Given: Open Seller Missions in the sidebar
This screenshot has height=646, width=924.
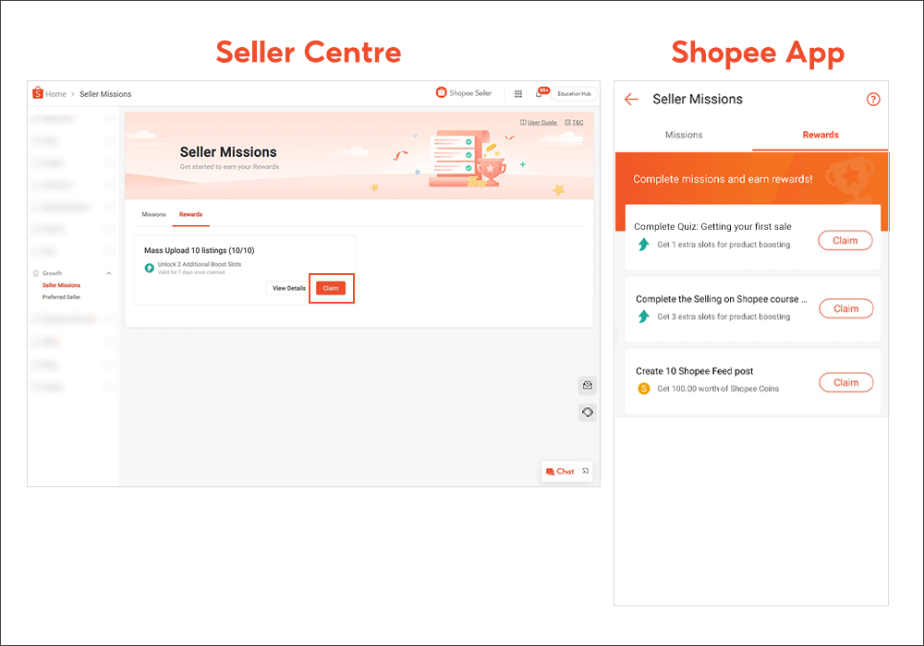Looking at the screenshot, I should click(x=61, y=285).
